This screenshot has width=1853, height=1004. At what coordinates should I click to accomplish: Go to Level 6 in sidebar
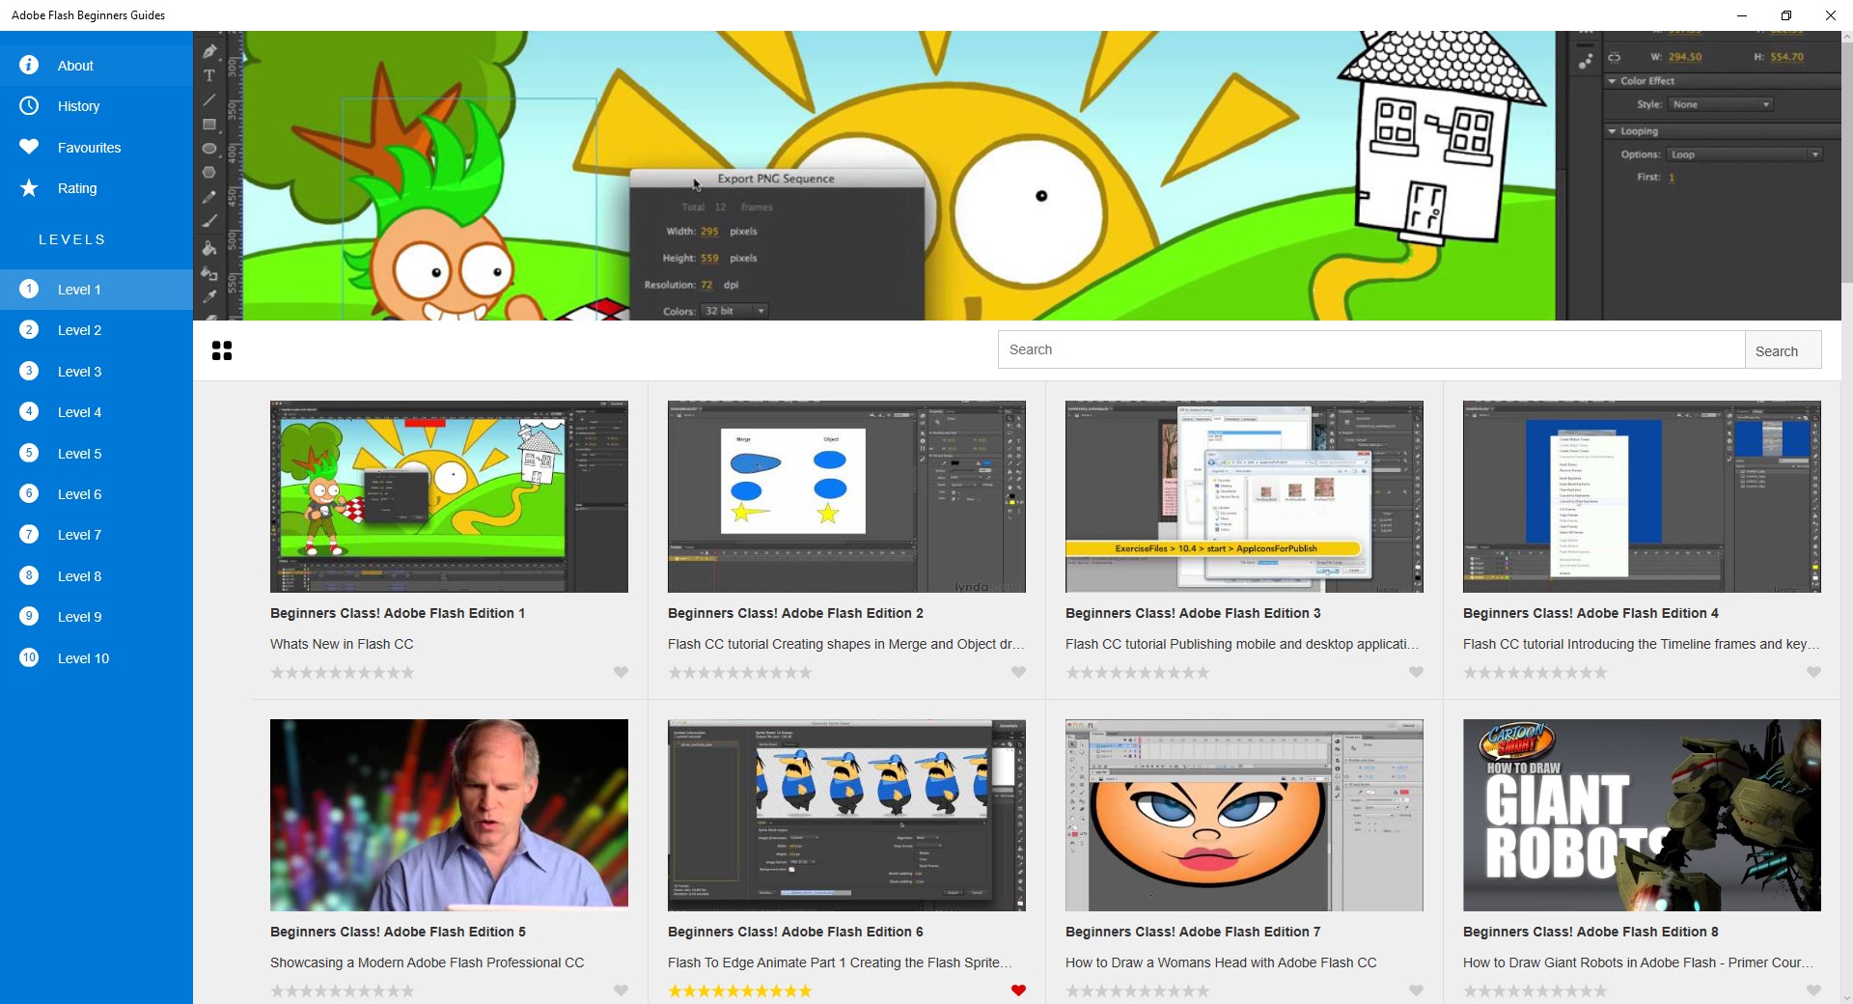[x=97, y=494]
